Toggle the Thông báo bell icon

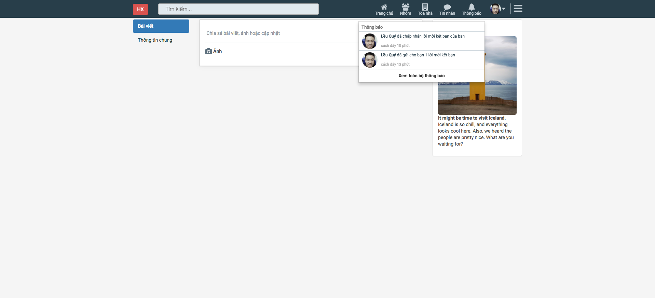tap(472, 7)
